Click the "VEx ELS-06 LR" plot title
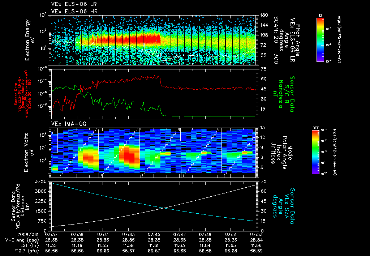Image resolution: width=370 pixels, height=256 pixels. (74, 4)
